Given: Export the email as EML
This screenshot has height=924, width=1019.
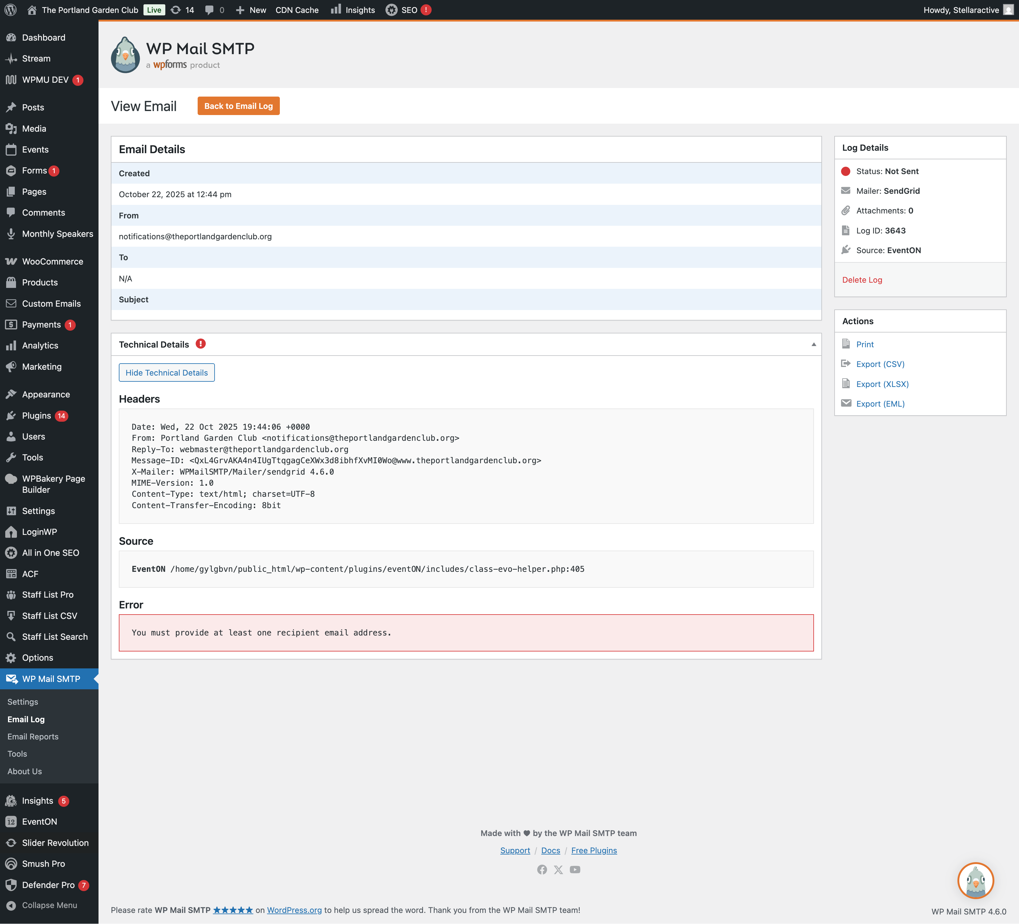Looking at the screenshot, I should [880, 404].
